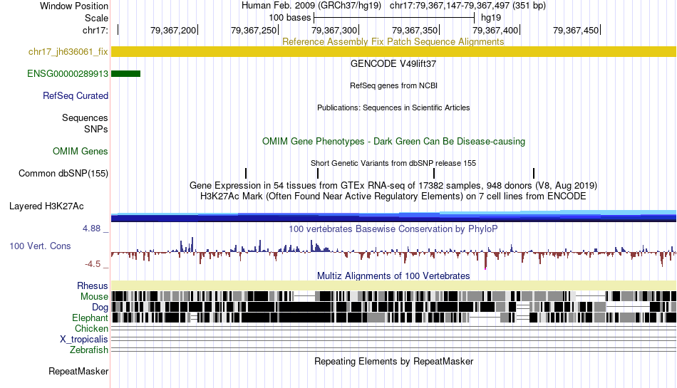Select the yellow fix patch alignment bar

pos(393,52)
